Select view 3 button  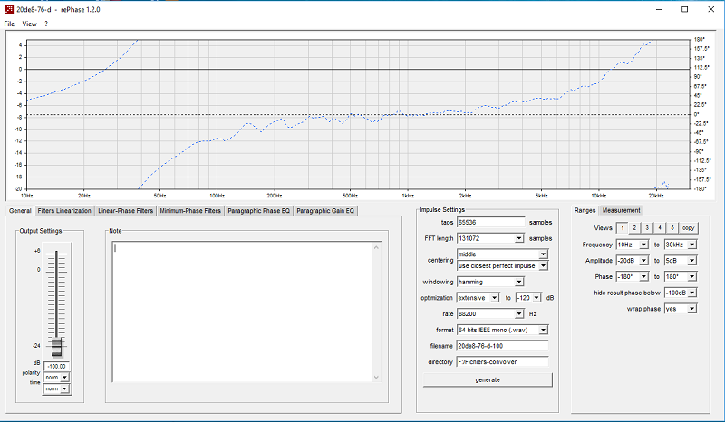[x=647, y=228]
